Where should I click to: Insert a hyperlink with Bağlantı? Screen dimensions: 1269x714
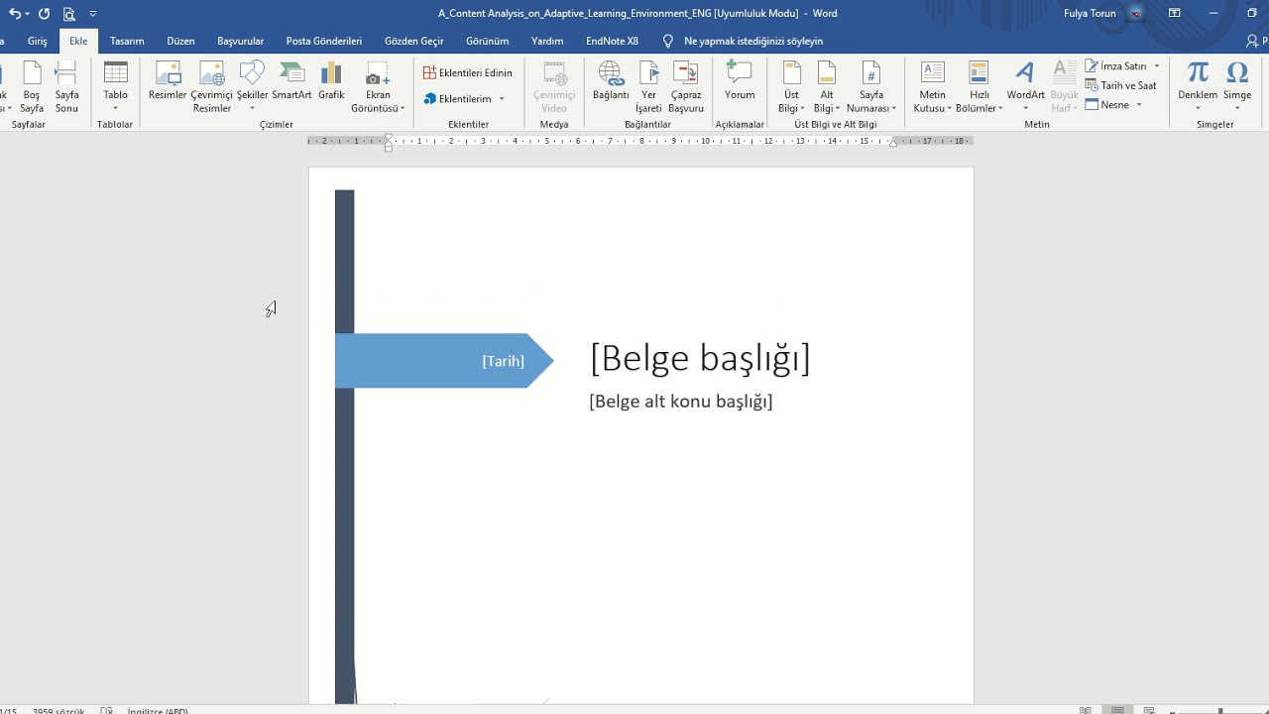pyautogui.click(x=611, y=81)
